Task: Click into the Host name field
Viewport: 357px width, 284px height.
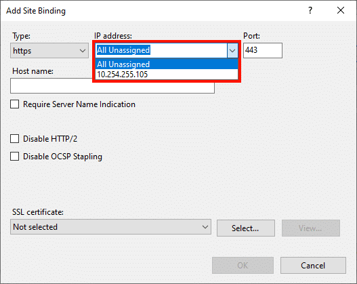Action: click(112, 86)
